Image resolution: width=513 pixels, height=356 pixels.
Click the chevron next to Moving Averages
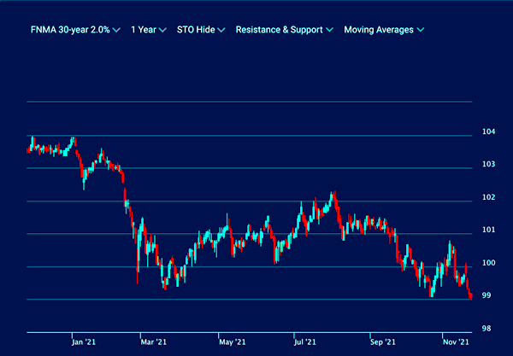click(421, 30)
